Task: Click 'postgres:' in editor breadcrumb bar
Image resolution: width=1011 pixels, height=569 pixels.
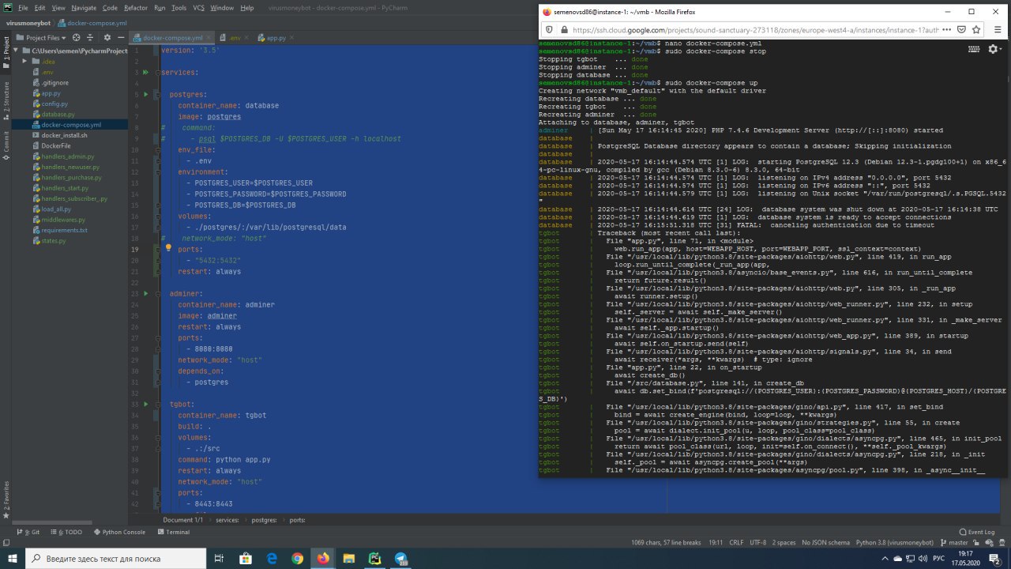Action: click(x=265, y=520)
